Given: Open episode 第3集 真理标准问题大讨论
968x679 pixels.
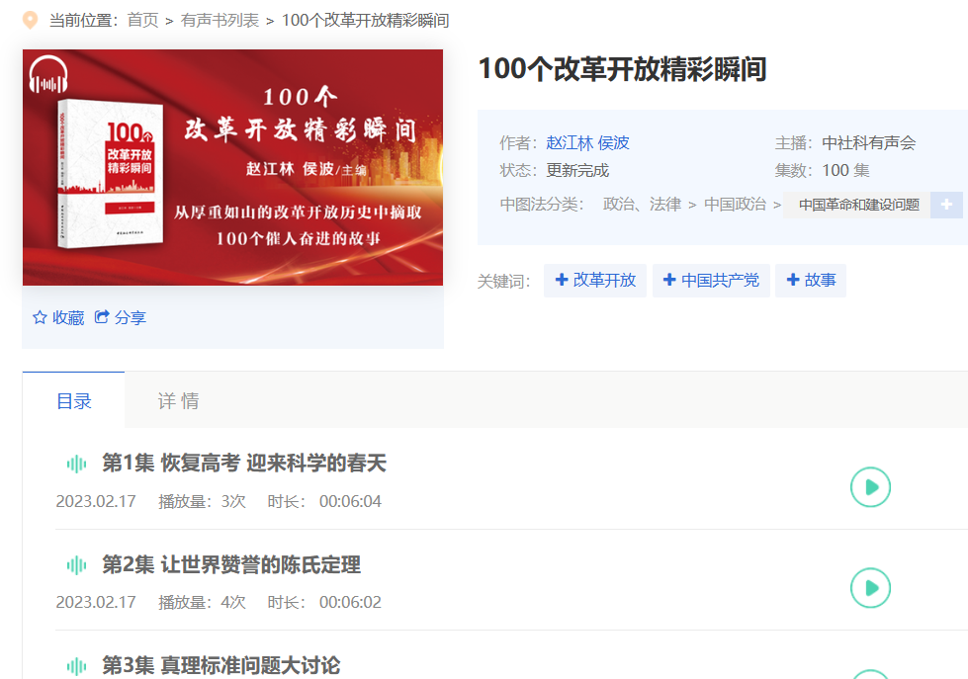Looking at the screenshot, I should [221, 665].
